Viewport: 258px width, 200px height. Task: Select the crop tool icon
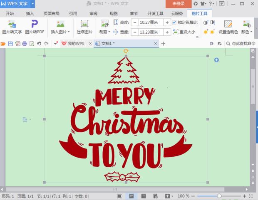[x=104, y=24]
